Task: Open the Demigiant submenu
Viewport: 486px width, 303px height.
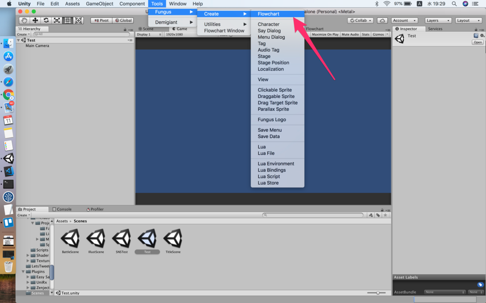Action: click(172, 22)
